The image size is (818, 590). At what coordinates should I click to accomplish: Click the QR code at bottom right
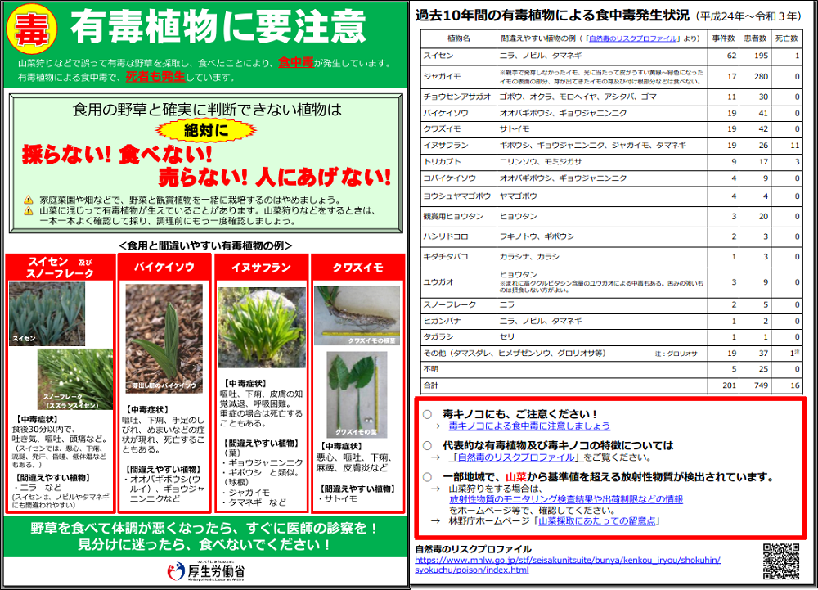click(782, 562)
